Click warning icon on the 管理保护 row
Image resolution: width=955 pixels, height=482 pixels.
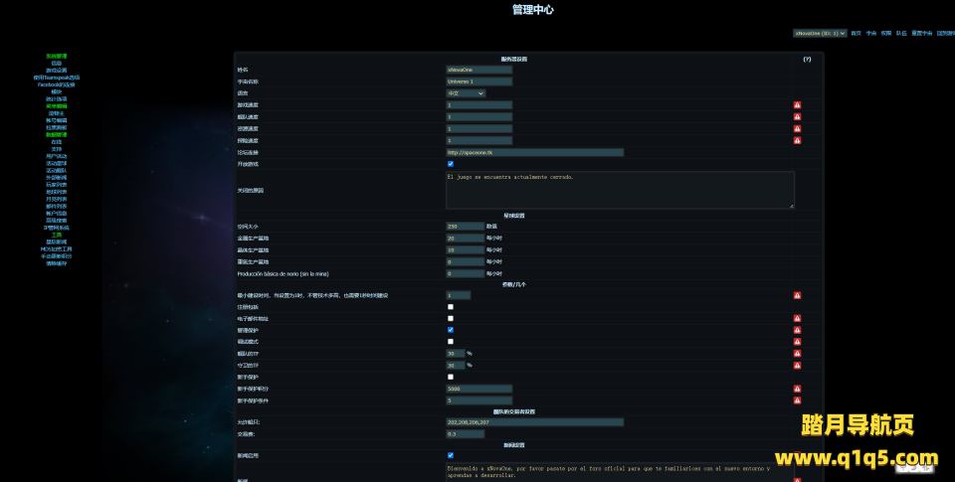tap(797, 330)
